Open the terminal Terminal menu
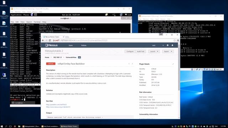Image resolution: width=228 pixels, height=128 pixels. click(x=37, y=22)
